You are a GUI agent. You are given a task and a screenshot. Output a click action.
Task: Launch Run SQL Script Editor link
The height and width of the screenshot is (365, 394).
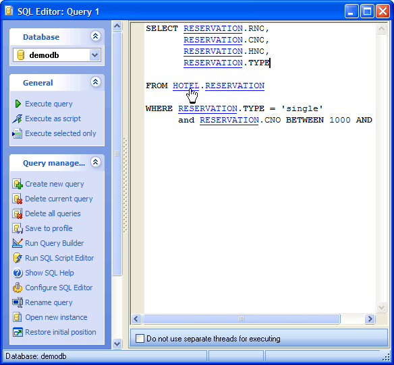59,258
